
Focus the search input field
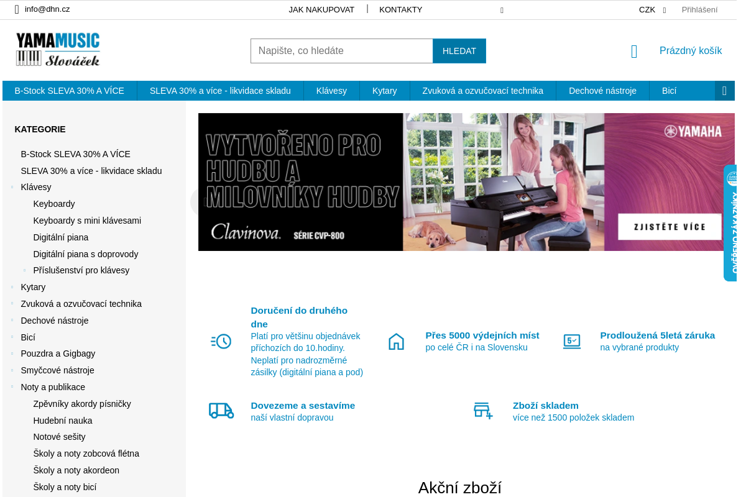click(x=342, y=51)
